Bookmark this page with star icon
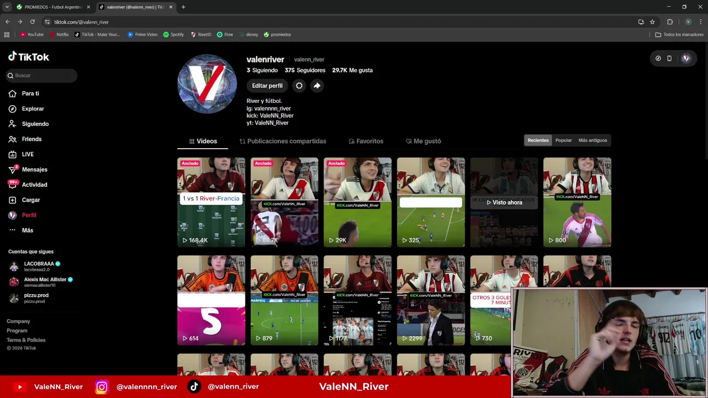The height and width of the screenshot is (398, 708). (x=652, y=22)
